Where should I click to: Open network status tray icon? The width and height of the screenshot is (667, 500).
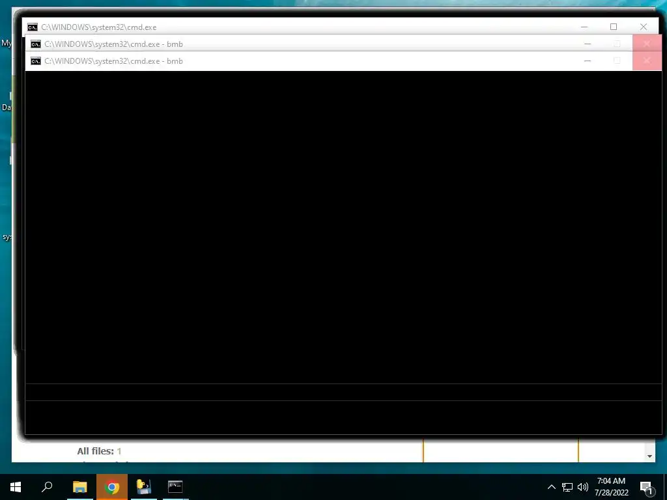click(567, 487)
